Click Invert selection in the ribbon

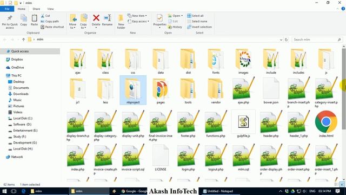199,27
